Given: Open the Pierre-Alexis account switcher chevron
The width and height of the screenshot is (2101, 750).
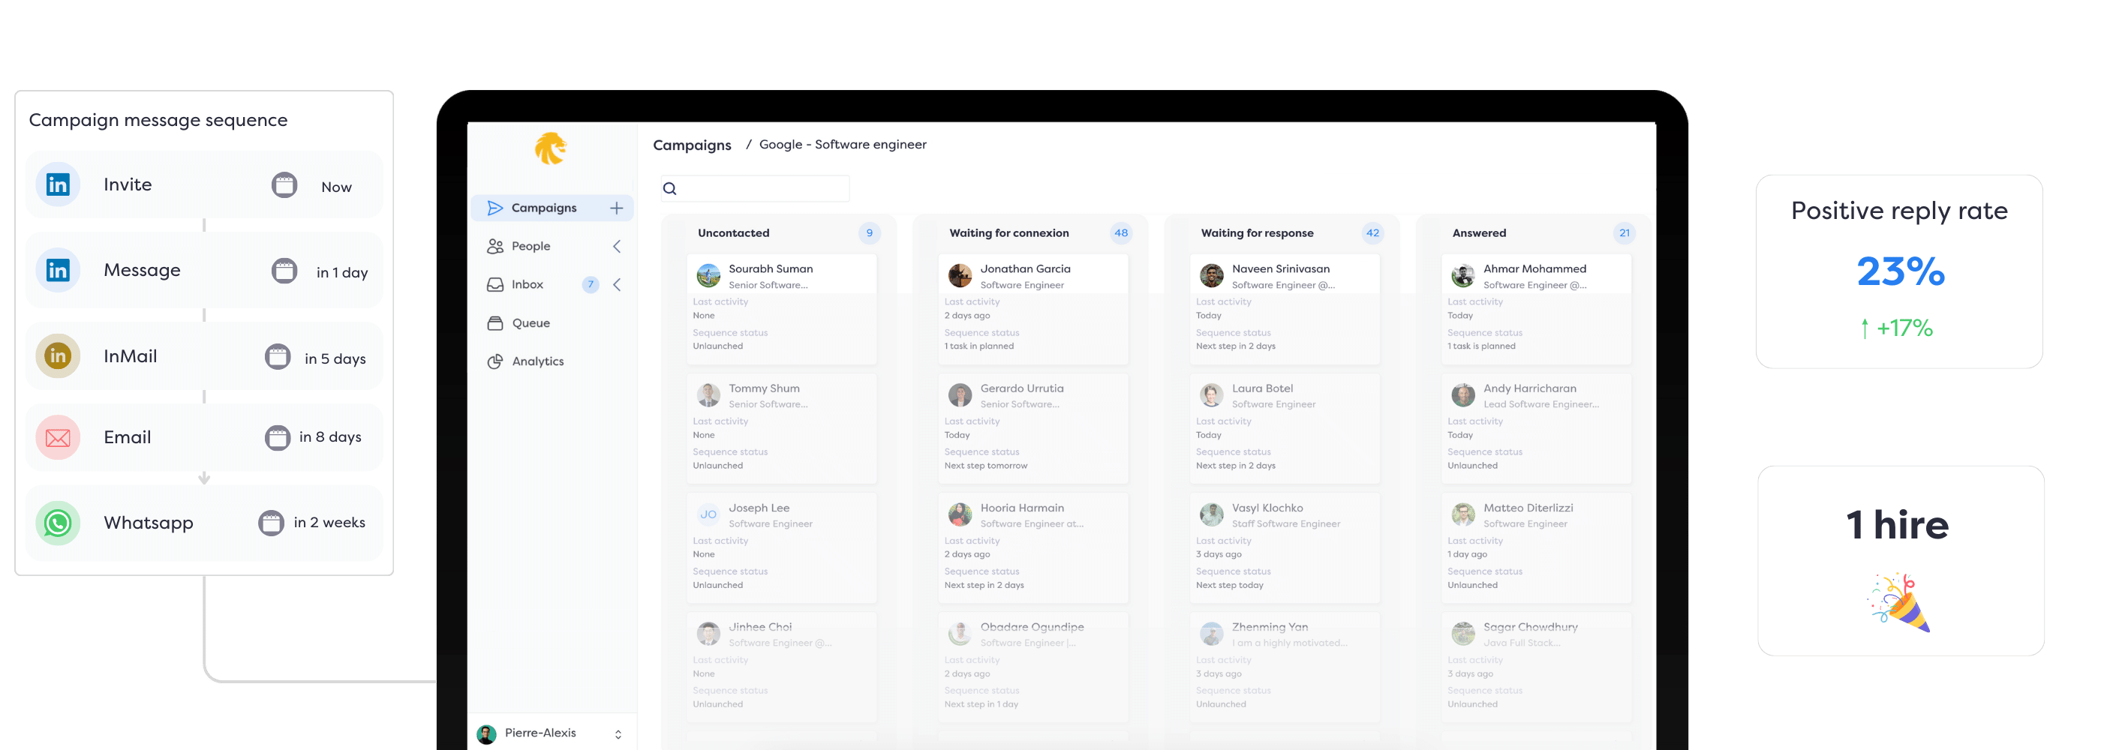Looking at the screenshot, I should (x=618, y=733).
